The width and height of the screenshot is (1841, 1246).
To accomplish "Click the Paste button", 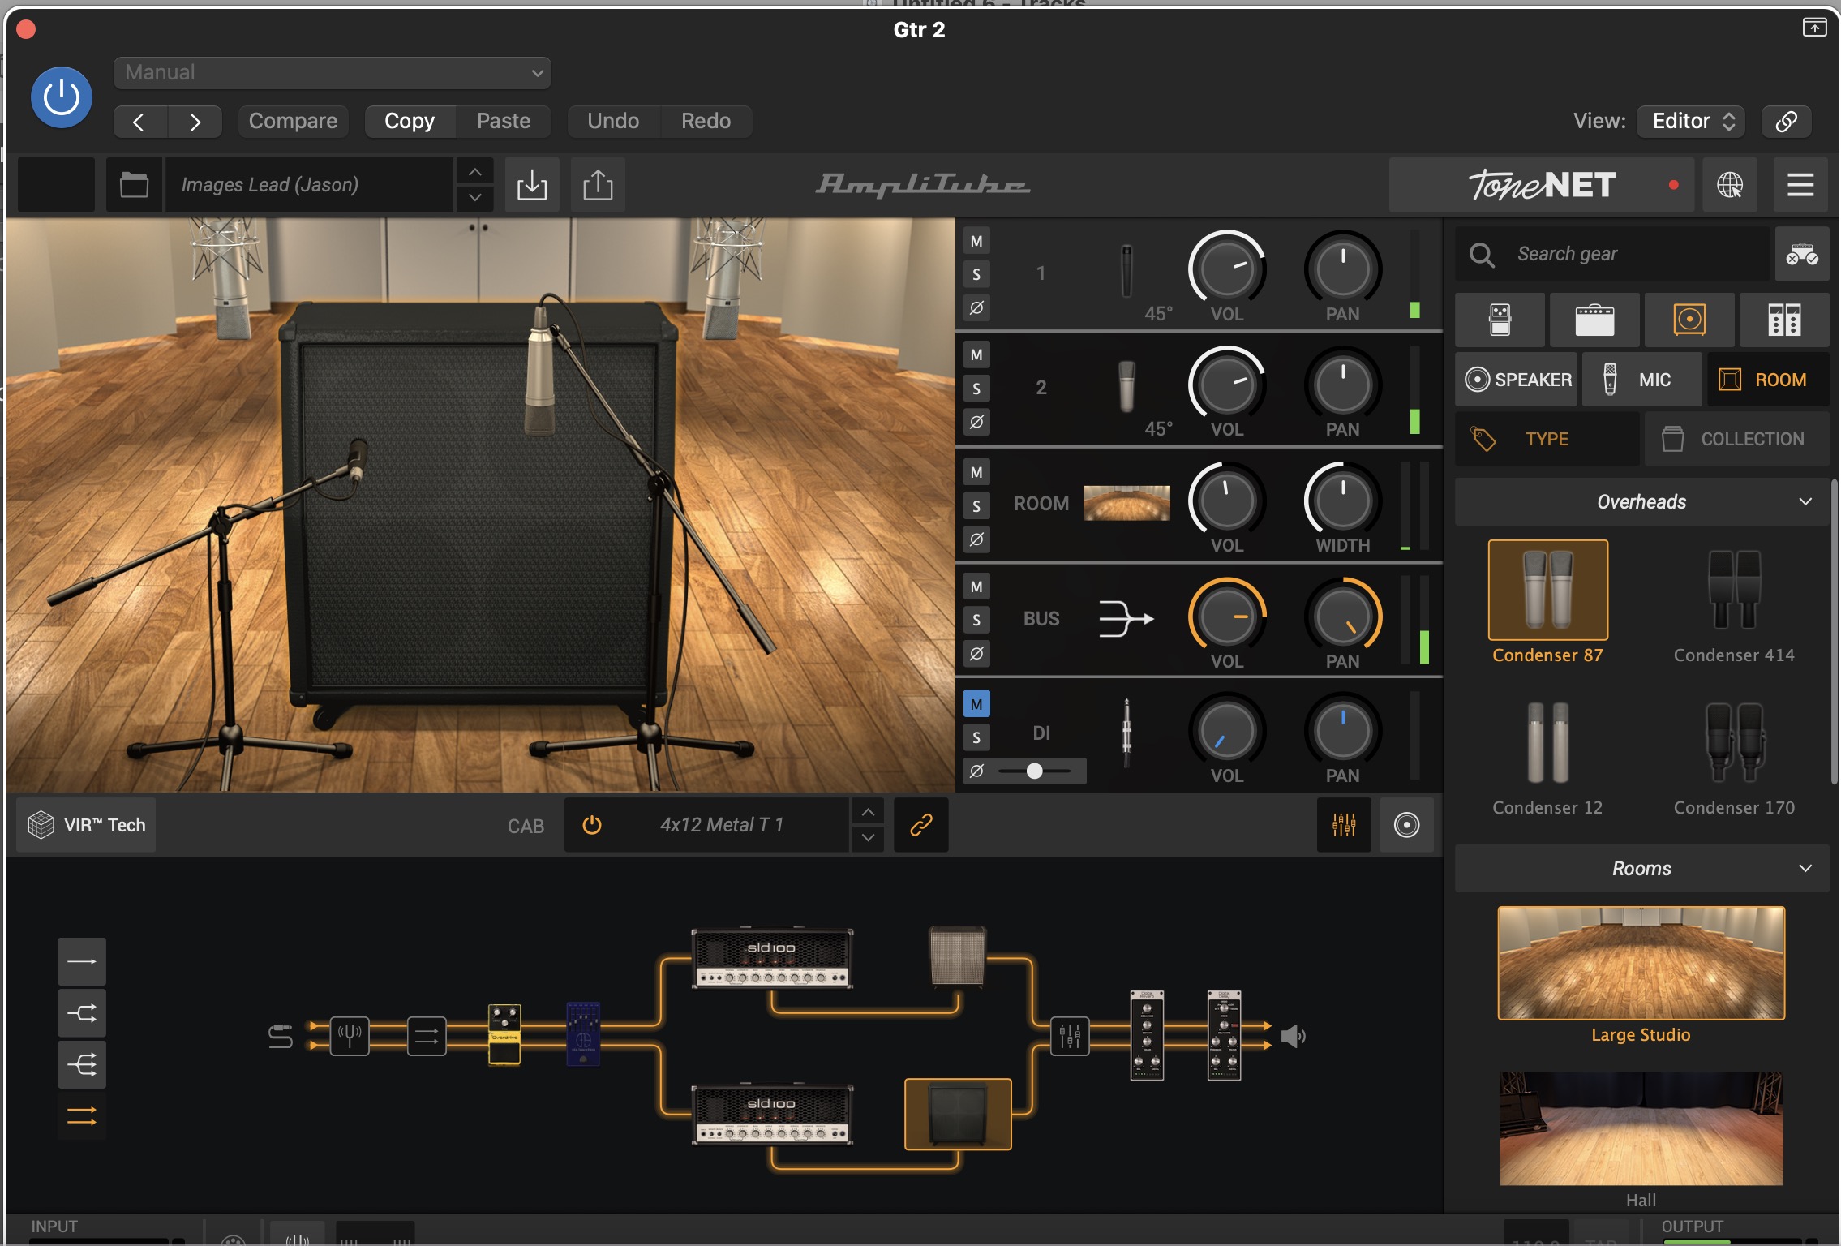I will (504, 122).
